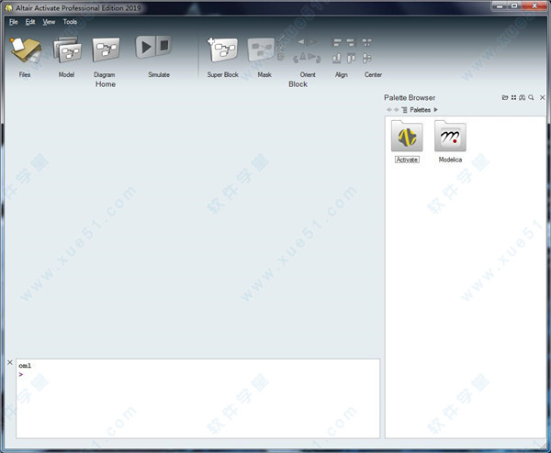Viewport: 551px width, 453px height.
Task: Select the Diagram tool icon
Action: (105, 51)
